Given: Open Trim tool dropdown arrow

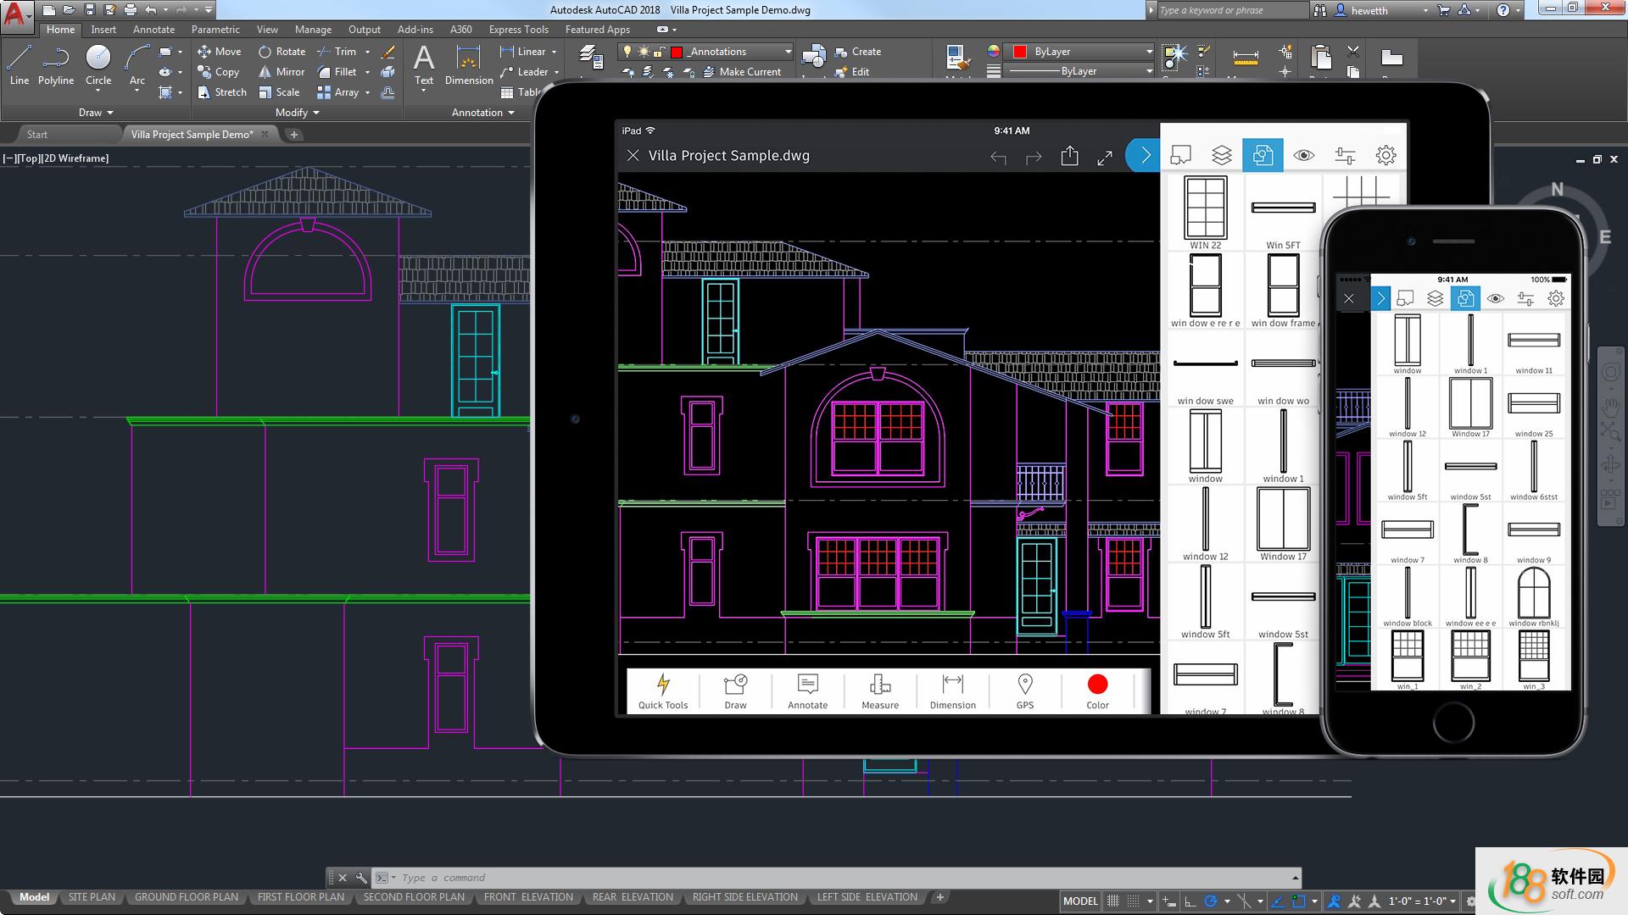Looking at the screenshot, I should coord(367,52).
